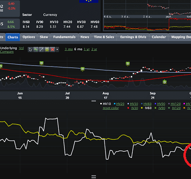Image resolution: width=191 pixels, height=179 pixels.
Task: Click the white HV10 color swatch
Action: tap(101, 104)
